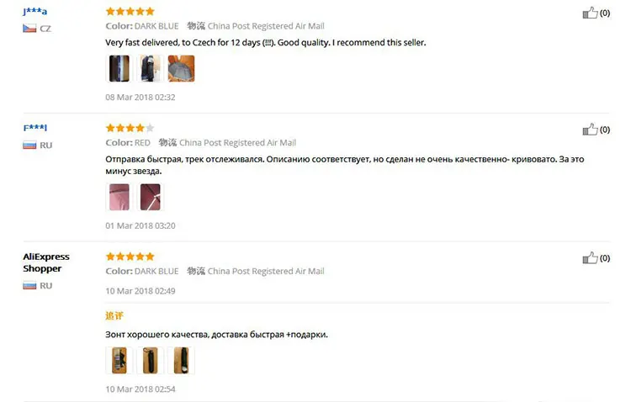The image size is (631, 402).
Task: Click the four-star rating on F***l's review
Action: pos(130,128)
